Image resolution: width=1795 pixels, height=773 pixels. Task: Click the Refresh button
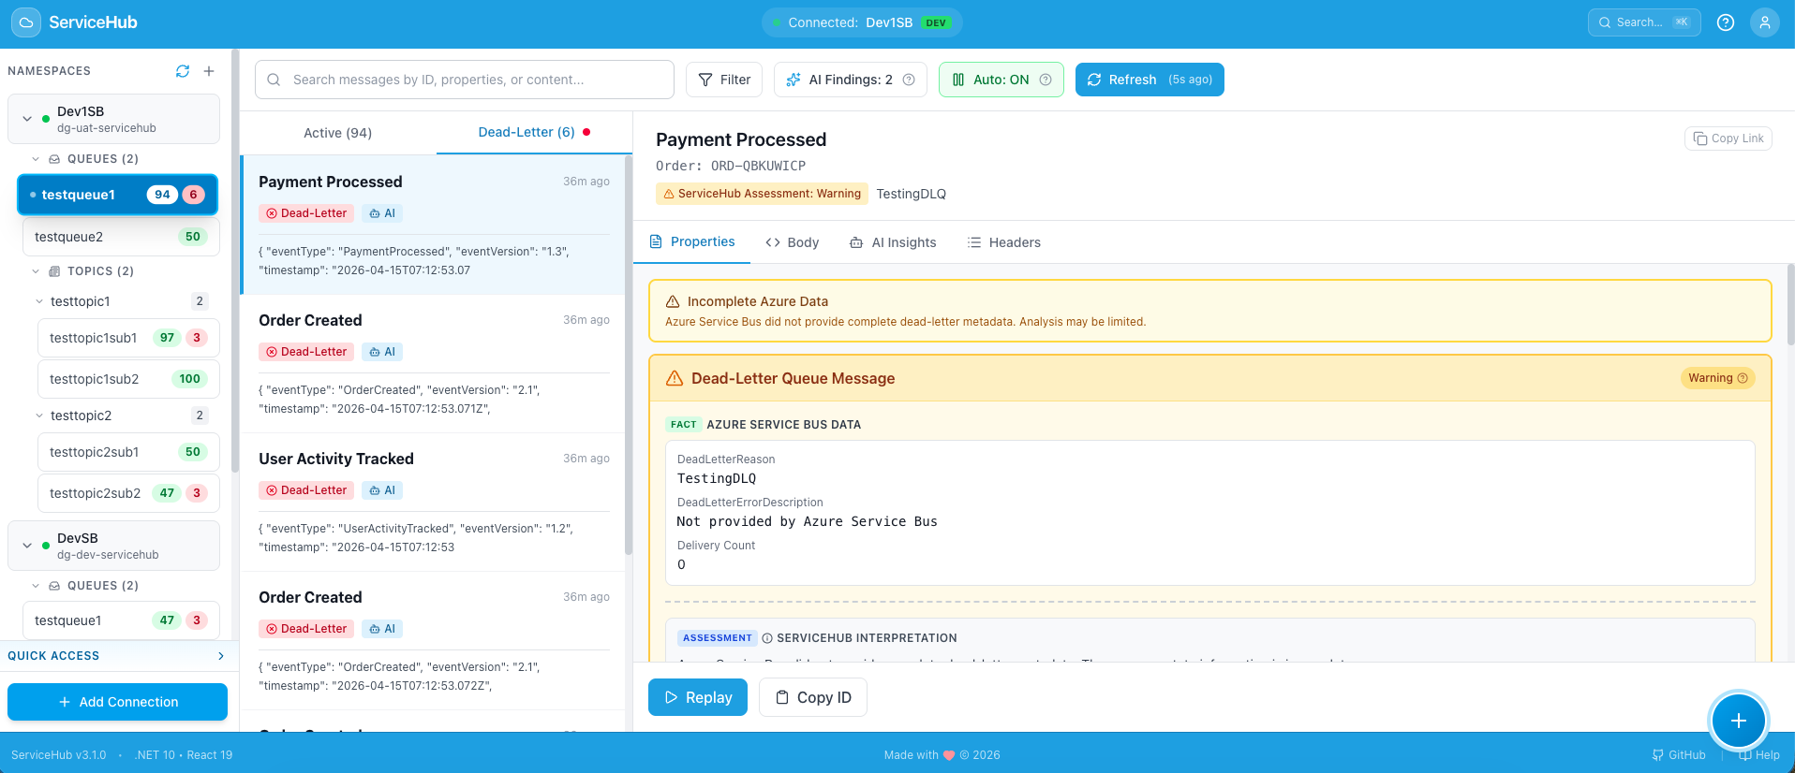tap(1150, 80)
